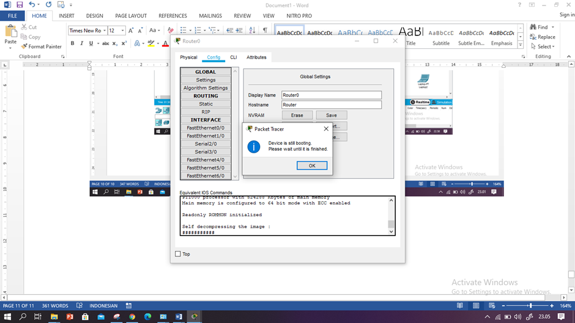Switch to CLI tab in Router0

[233, 57]
